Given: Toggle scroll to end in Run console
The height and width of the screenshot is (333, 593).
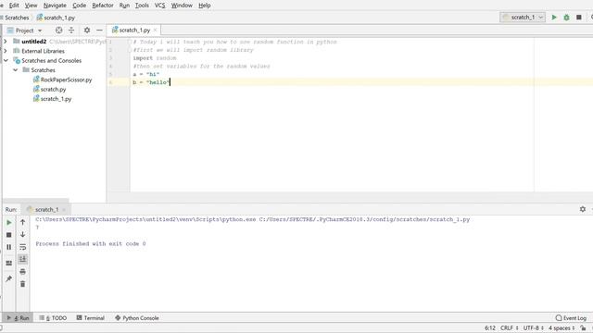Looking at the screenshot, I should [x=22, y=259].
